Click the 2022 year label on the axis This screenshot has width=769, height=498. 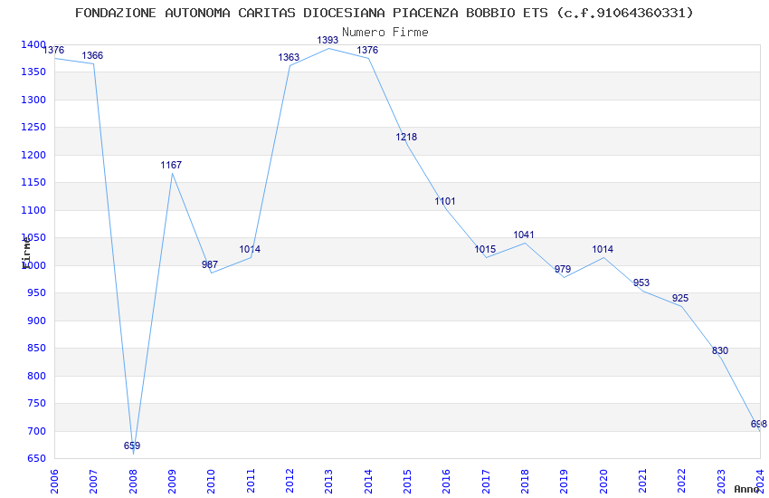click(x=682, y=482)
